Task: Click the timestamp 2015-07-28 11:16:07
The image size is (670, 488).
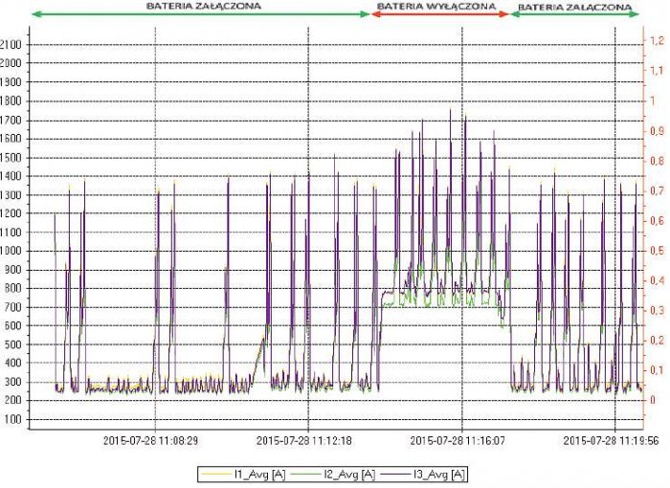Action: (458, 440)
